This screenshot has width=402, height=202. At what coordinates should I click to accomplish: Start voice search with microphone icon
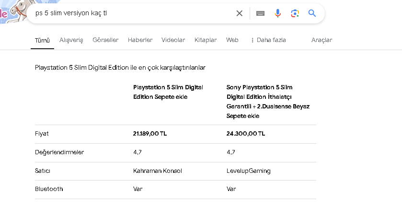278,13
